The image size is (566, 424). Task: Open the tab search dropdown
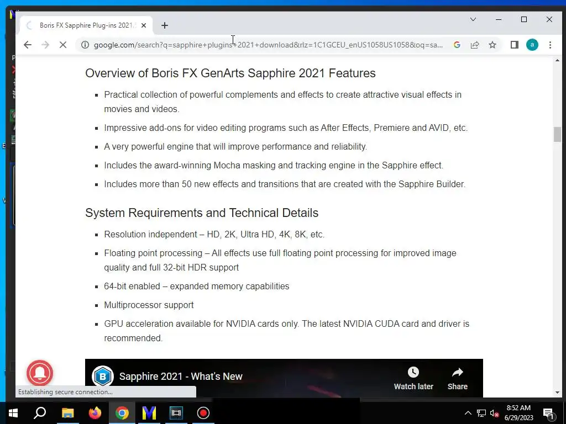click(473, 19)
